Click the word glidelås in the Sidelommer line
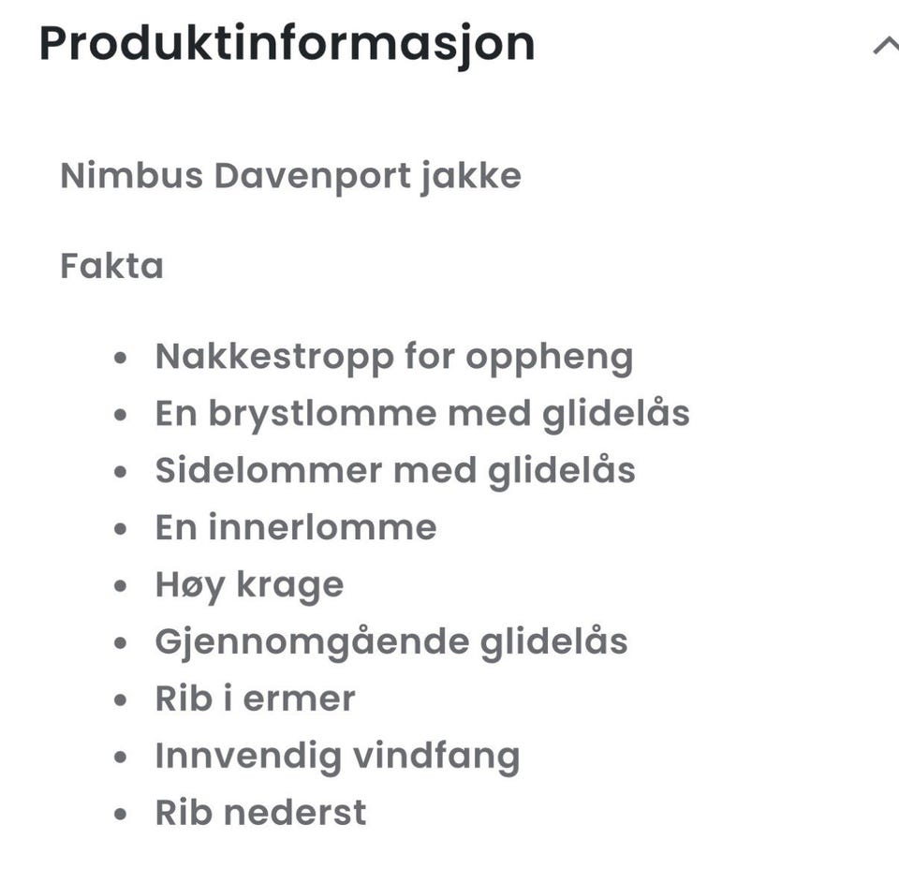Image resolution: width=899 pixels, height=883 pixels. tap(562, 471)
